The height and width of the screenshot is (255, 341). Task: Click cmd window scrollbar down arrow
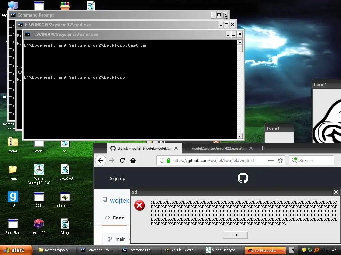(x=240, y=136)
